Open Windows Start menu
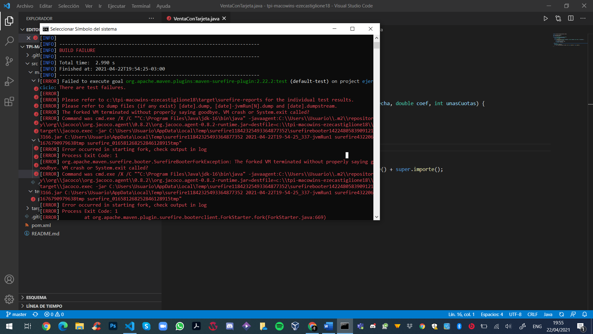The image size is (593, 334). click(x=9, y=326)
